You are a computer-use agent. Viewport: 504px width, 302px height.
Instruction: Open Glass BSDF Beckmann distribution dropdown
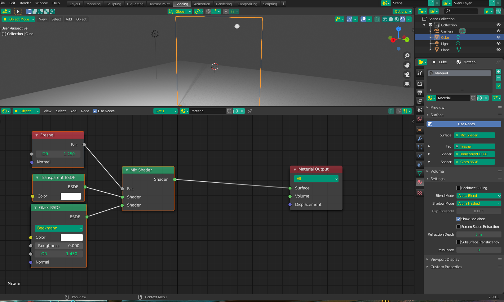tap(59, 228)
